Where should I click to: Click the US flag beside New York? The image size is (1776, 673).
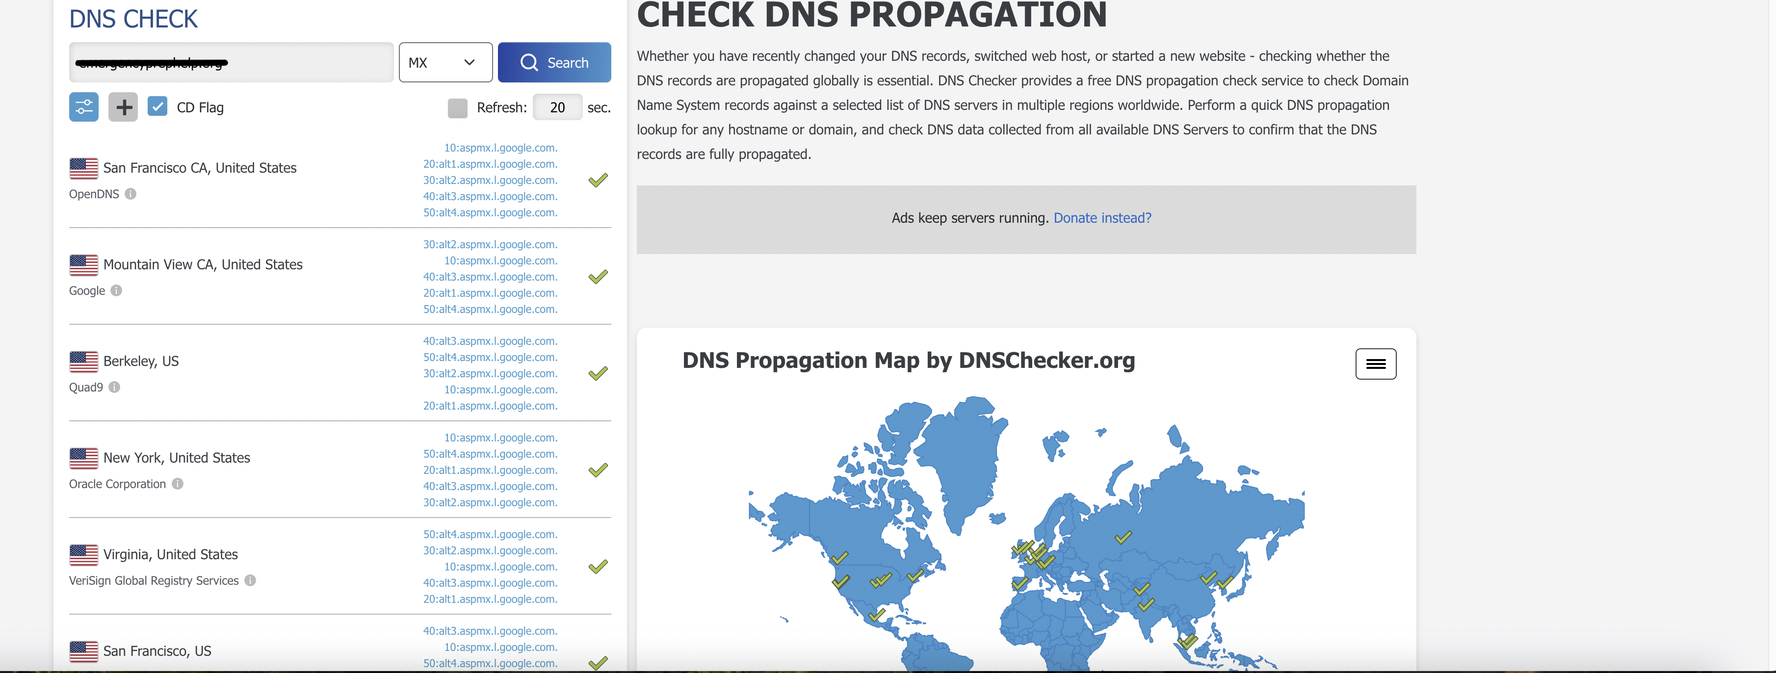pos(83,458)
